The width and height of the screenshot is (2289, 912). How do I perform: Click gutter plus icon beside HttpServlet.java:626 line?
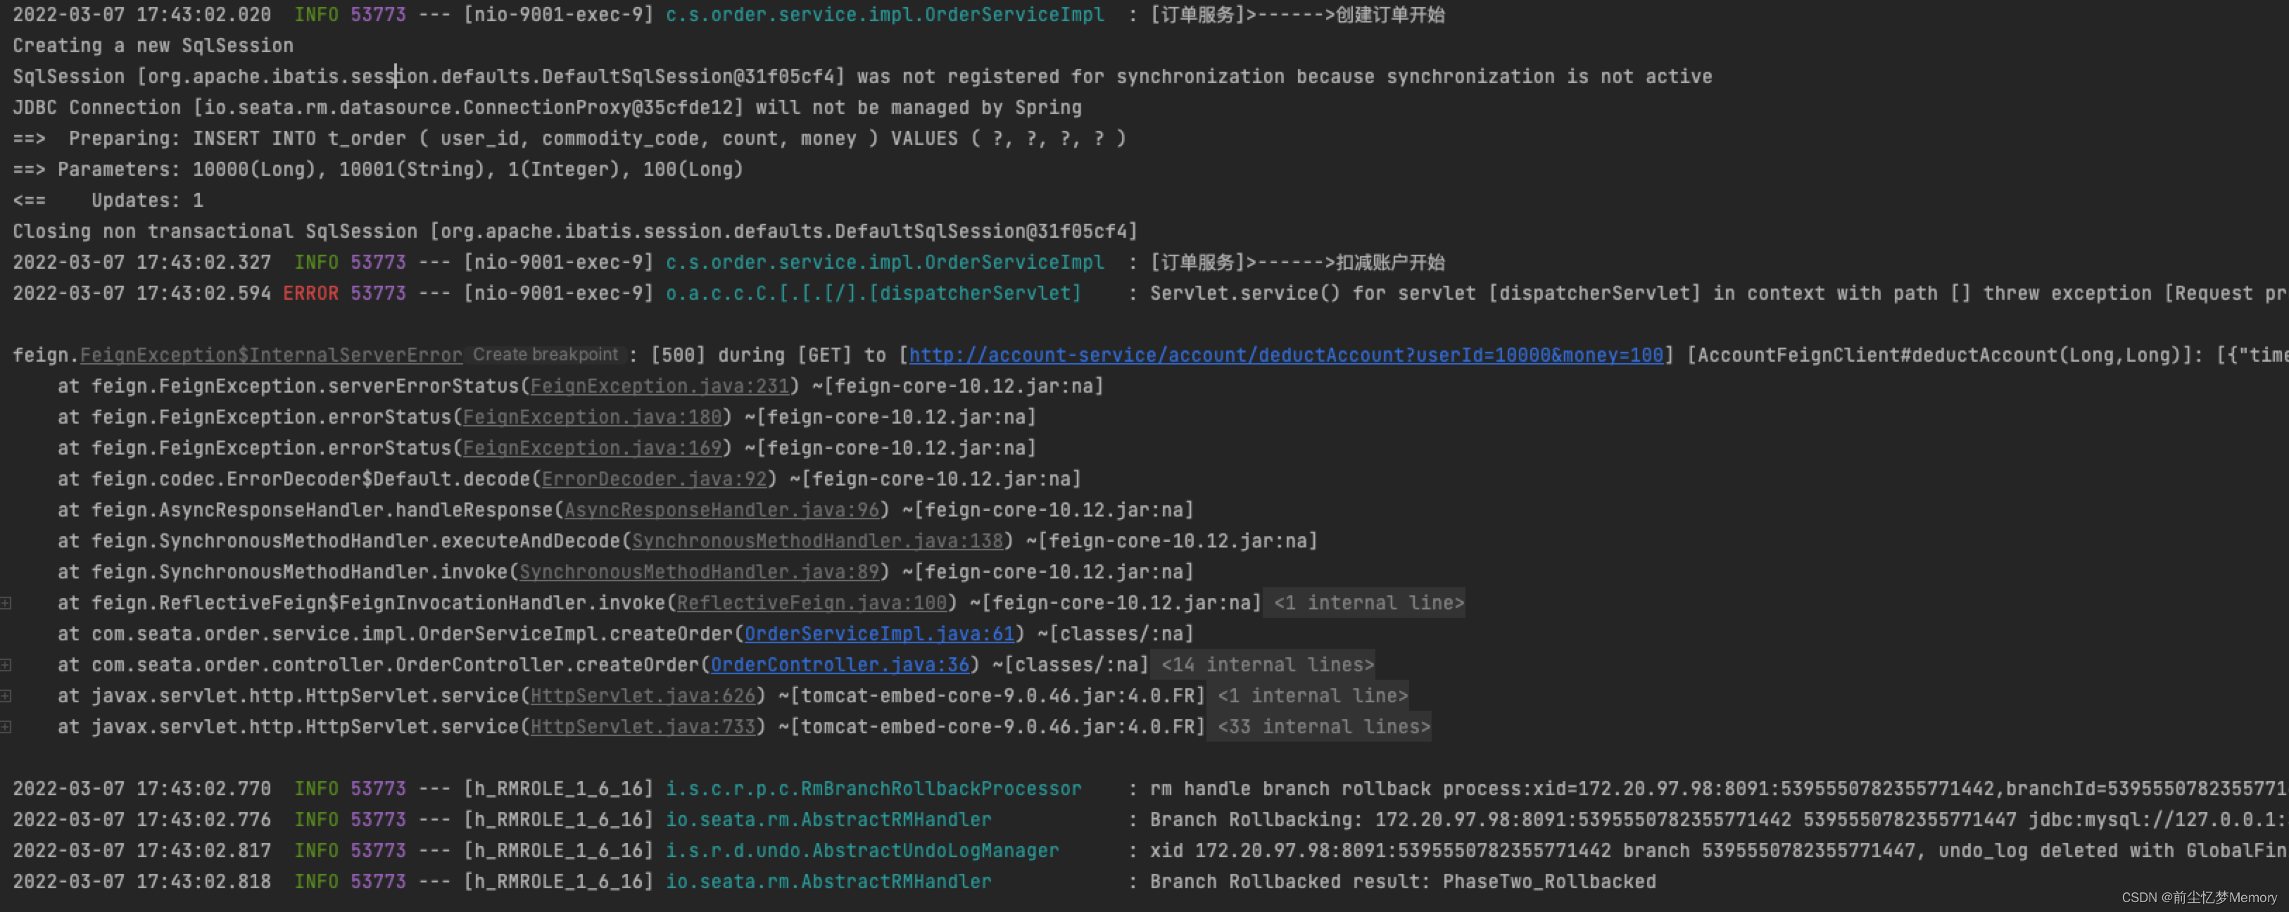(6, 696)
